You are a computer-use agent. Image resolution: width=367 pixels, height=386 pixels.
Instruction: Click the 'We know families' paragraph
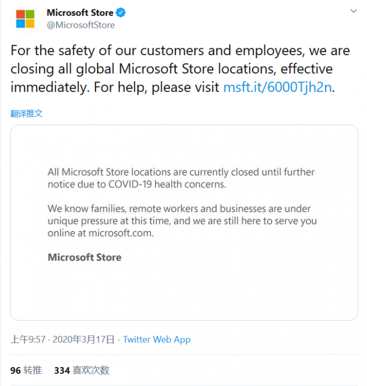coord(182,221)
